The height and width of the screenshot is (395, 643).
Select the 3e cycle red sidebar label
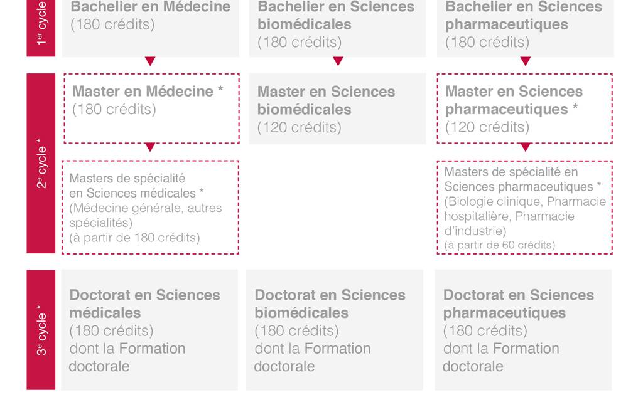pyautogui.click(x=41, y=330)
